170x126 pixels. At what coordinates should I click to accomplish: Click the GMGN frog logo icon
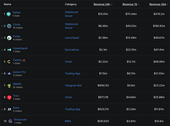[9, 86]
